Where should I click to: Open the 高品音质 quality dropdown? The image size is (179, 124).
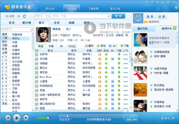coord(66,120)
